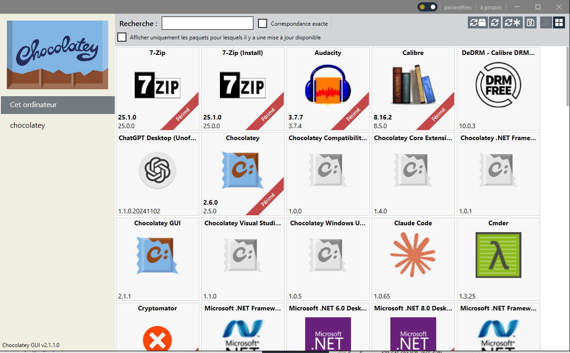Viewport: 570px width, 353px height.
Task: Click inside the Recherche search field
Action: pyautogui.click(x=207, y=22)
